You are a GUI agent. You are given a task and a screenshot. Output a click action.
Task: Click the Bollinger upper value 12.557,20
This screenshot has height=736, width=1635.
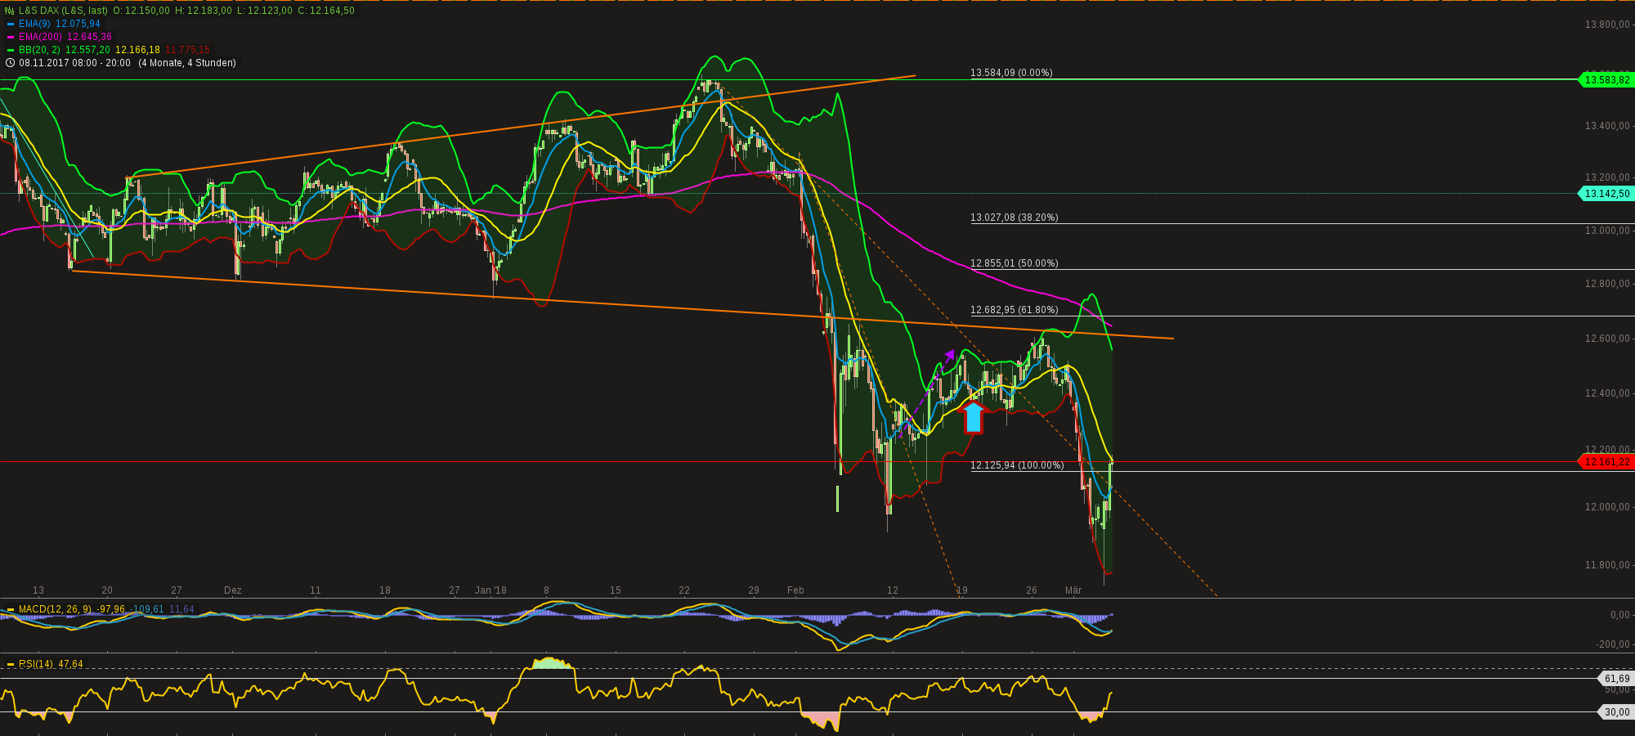(87, 50)
